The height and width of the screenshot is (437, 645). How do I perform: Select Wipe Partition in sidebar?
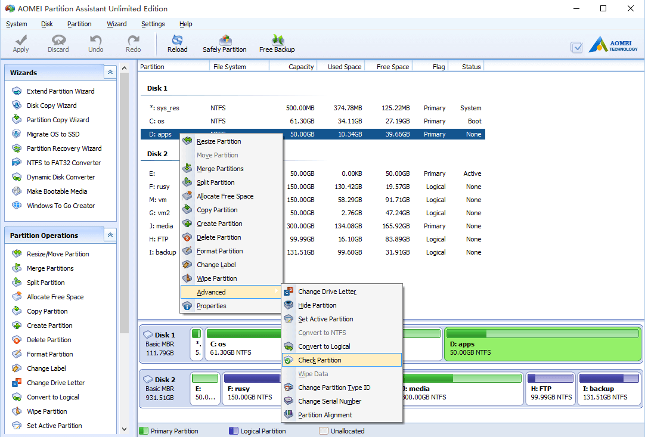tap(46, 411)
